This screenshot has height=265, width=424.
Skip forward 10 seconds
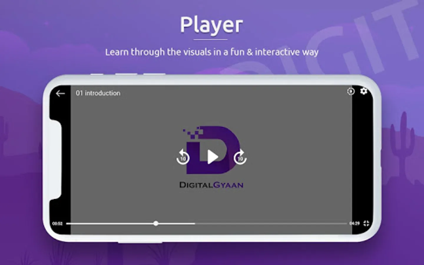click(x=240, y=157)
